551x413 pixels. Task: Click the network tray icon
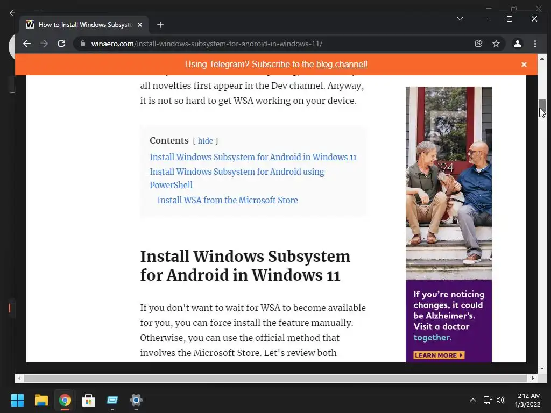click(x=488, y=400)
